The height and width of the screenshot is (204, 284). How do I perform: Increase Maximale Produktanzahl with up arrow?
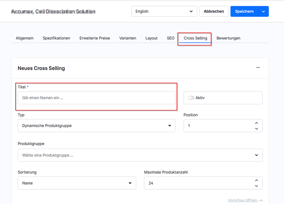tap(256, 180)
